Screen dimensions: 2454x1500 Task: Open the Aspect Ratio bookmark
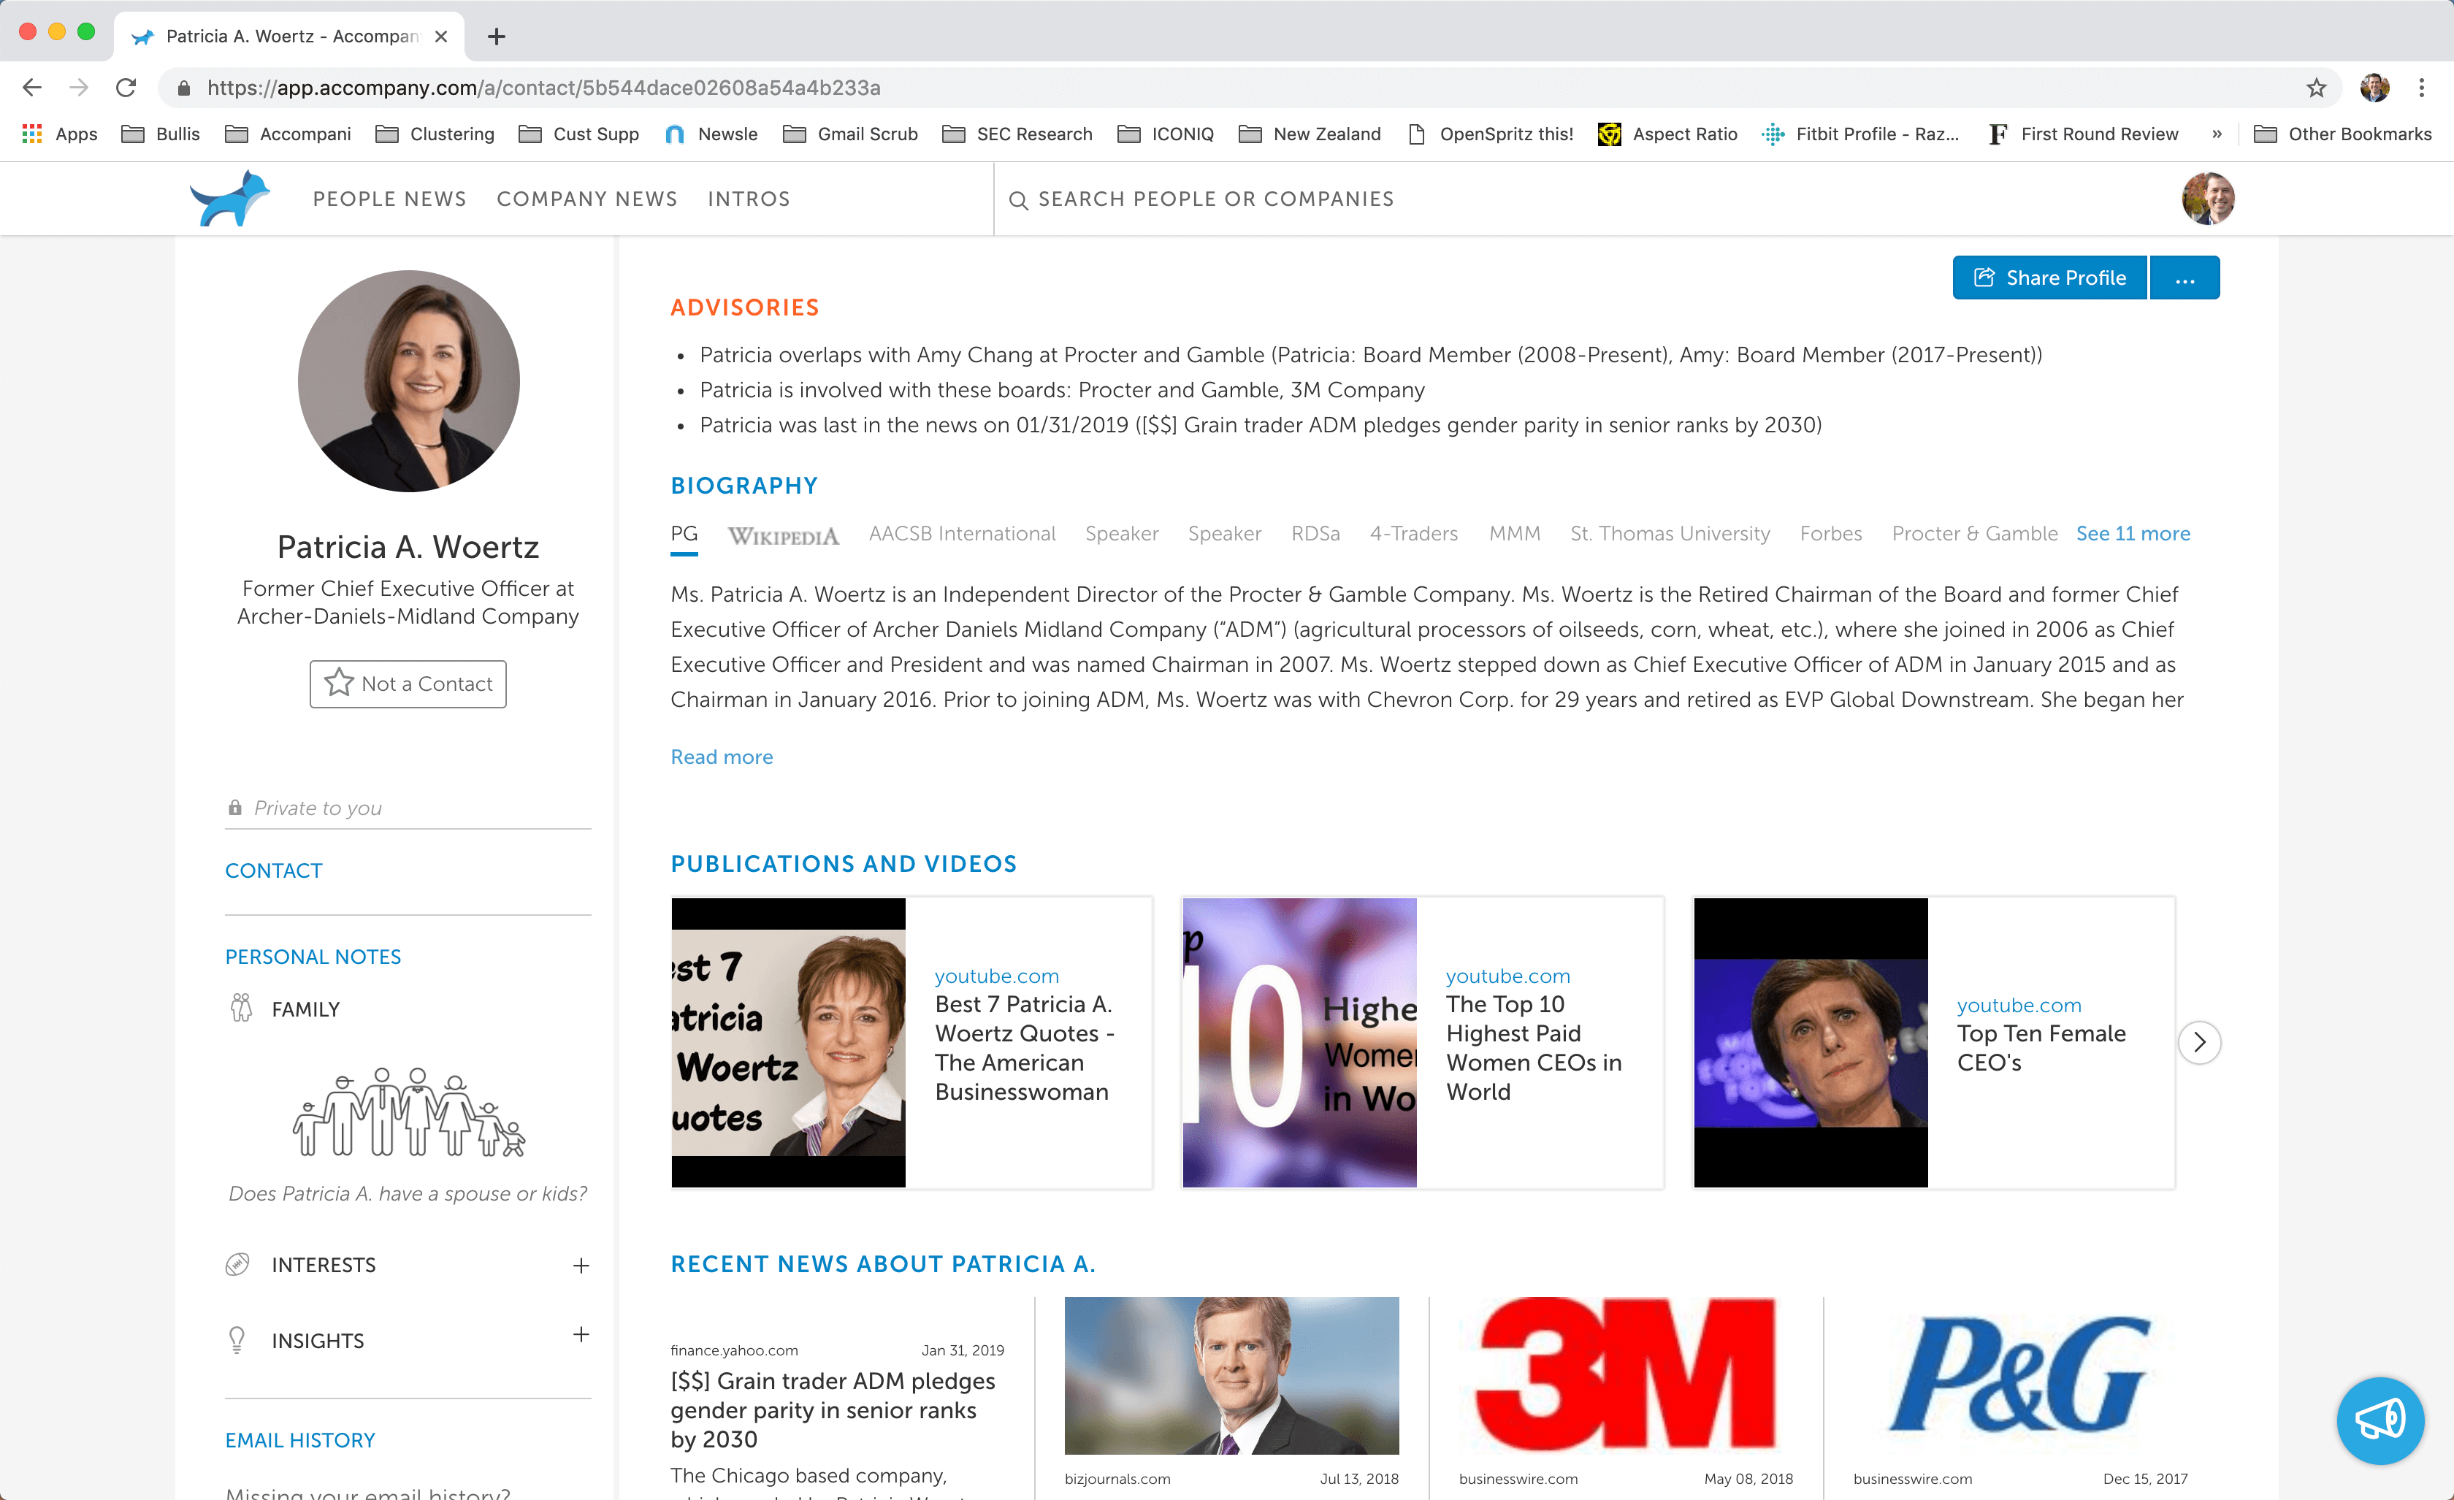[1667, 134]
